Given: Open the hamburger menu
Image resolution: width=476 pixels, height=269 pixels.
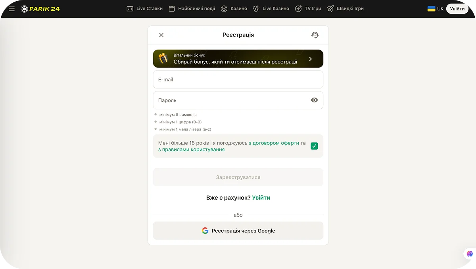Looking at the screenshot, I should coord(12,8).
